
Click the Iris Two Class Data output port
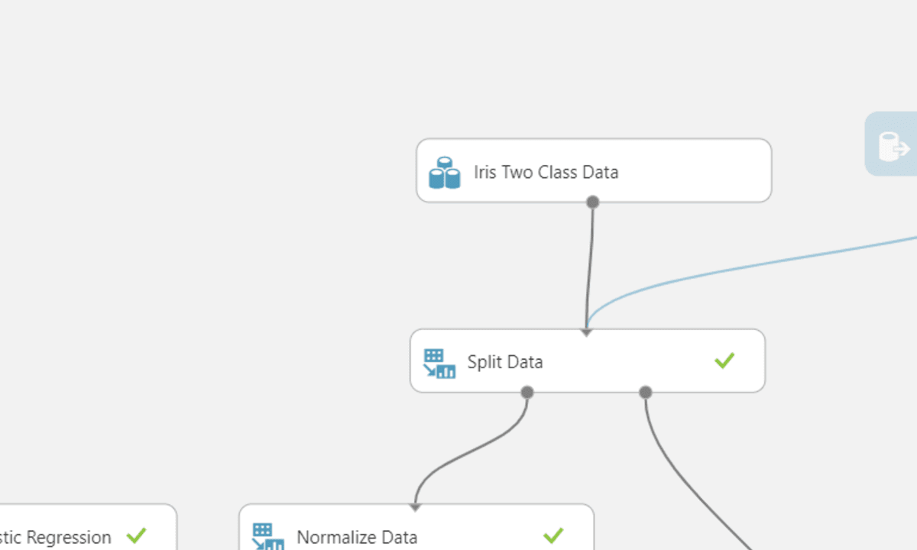click(592, 202)
